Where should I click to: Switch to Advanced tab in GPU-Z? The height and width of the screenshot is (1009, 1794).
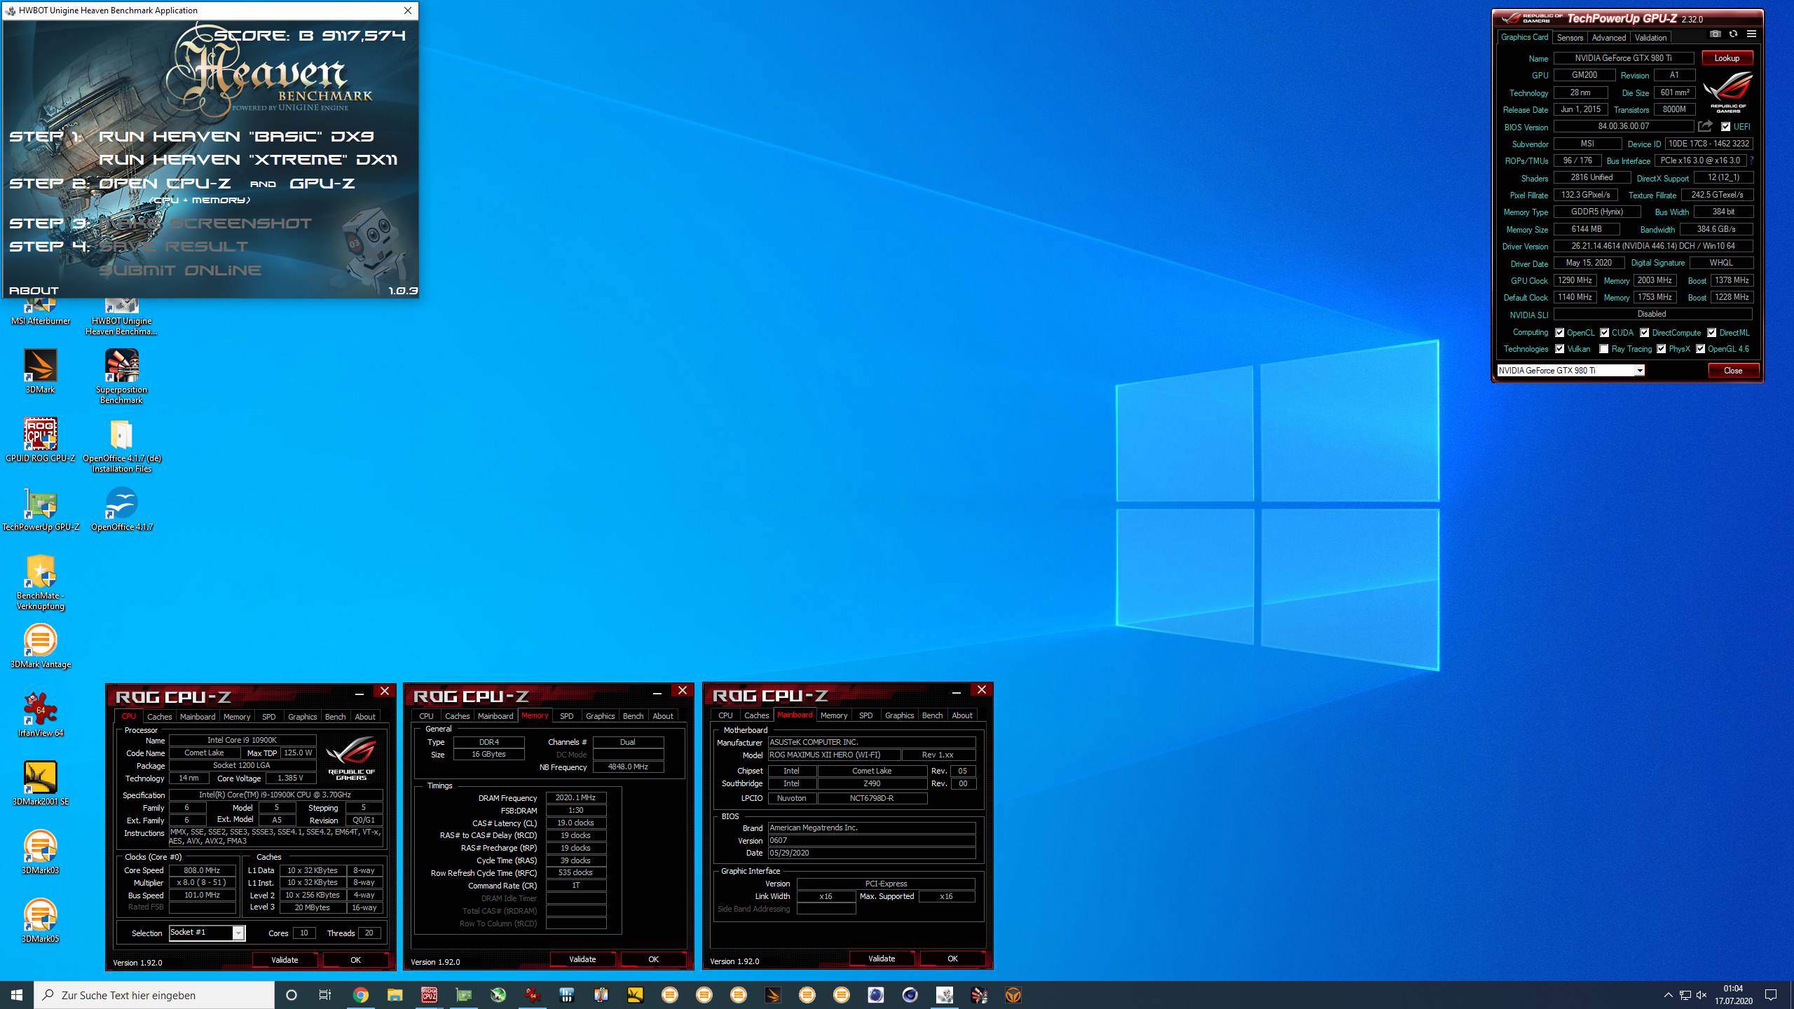click(x=1608, y=38)
